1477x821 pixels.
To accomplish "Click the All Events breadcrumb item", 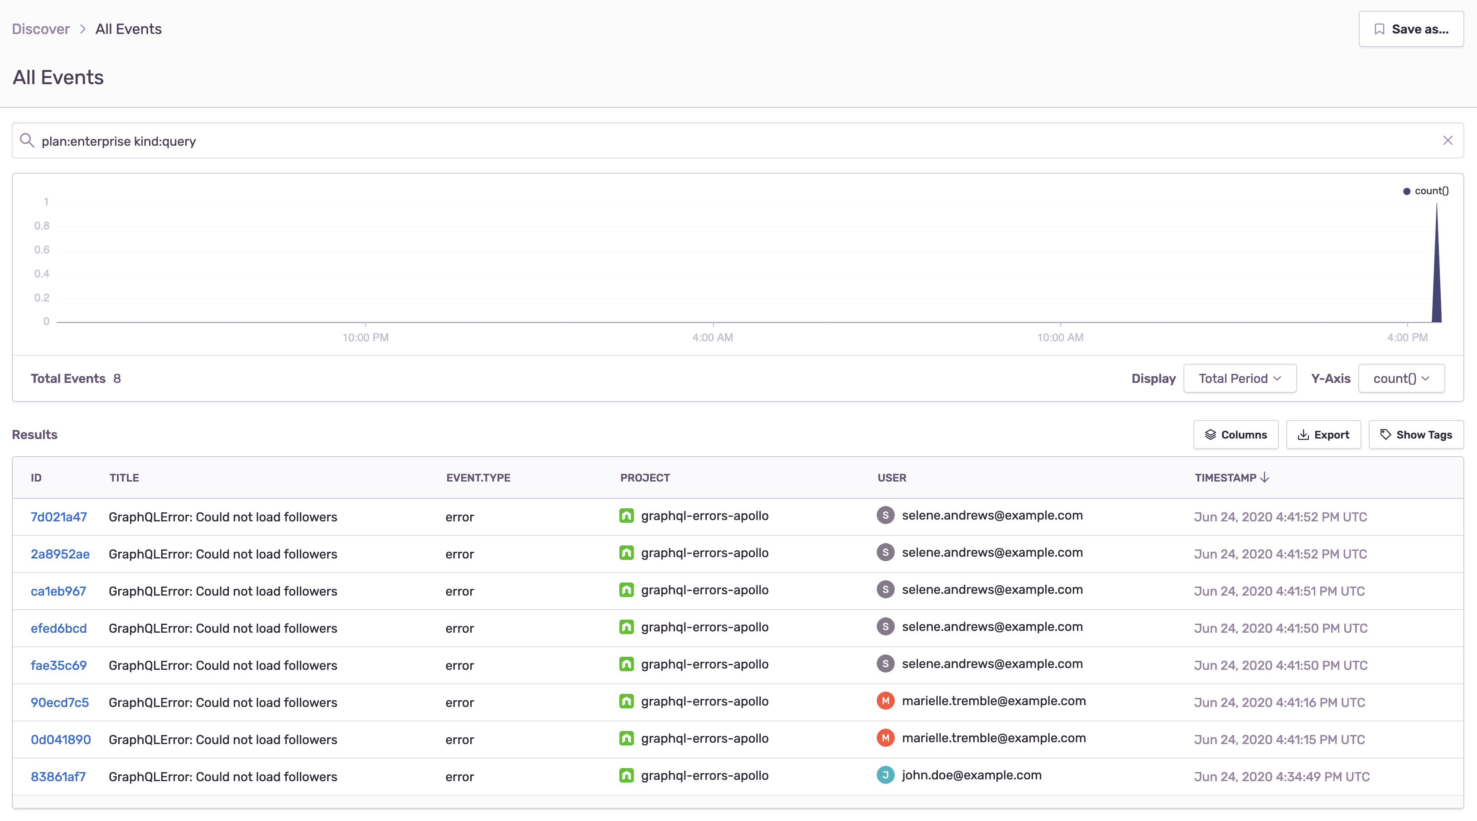I will coord(128,28).
